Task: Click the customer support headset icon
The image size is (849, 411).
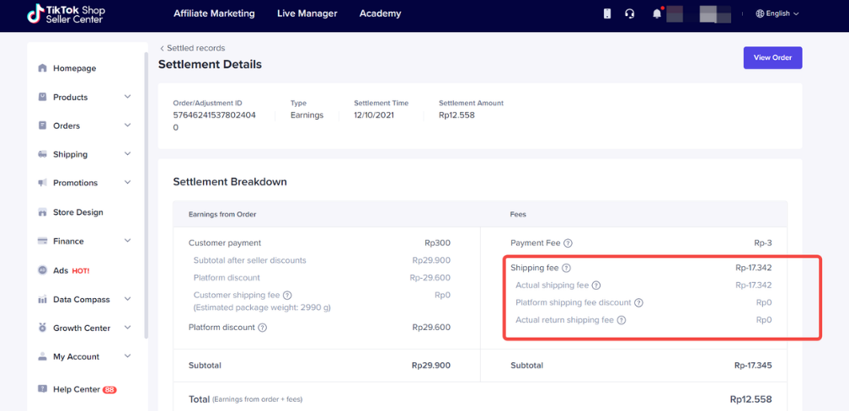Action: coord(629,13)
